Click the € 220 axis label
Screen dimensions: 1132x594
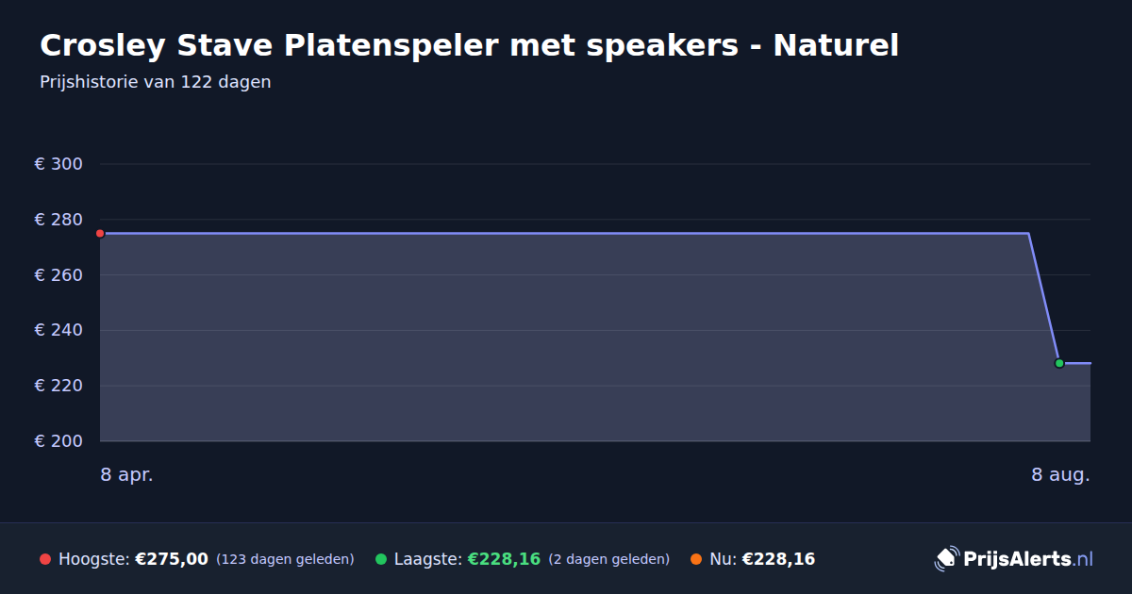pyautogui.click(x=58, y=386)
